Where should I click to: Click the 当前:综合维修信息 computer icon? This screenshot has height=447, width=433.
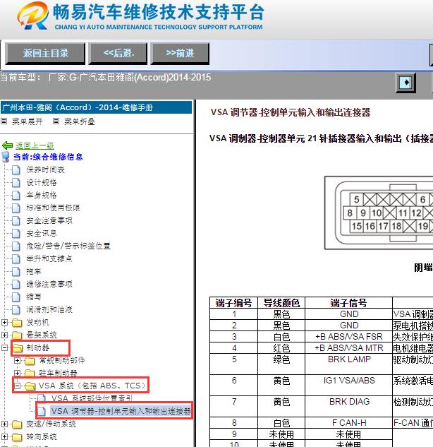tap(6, 157)
